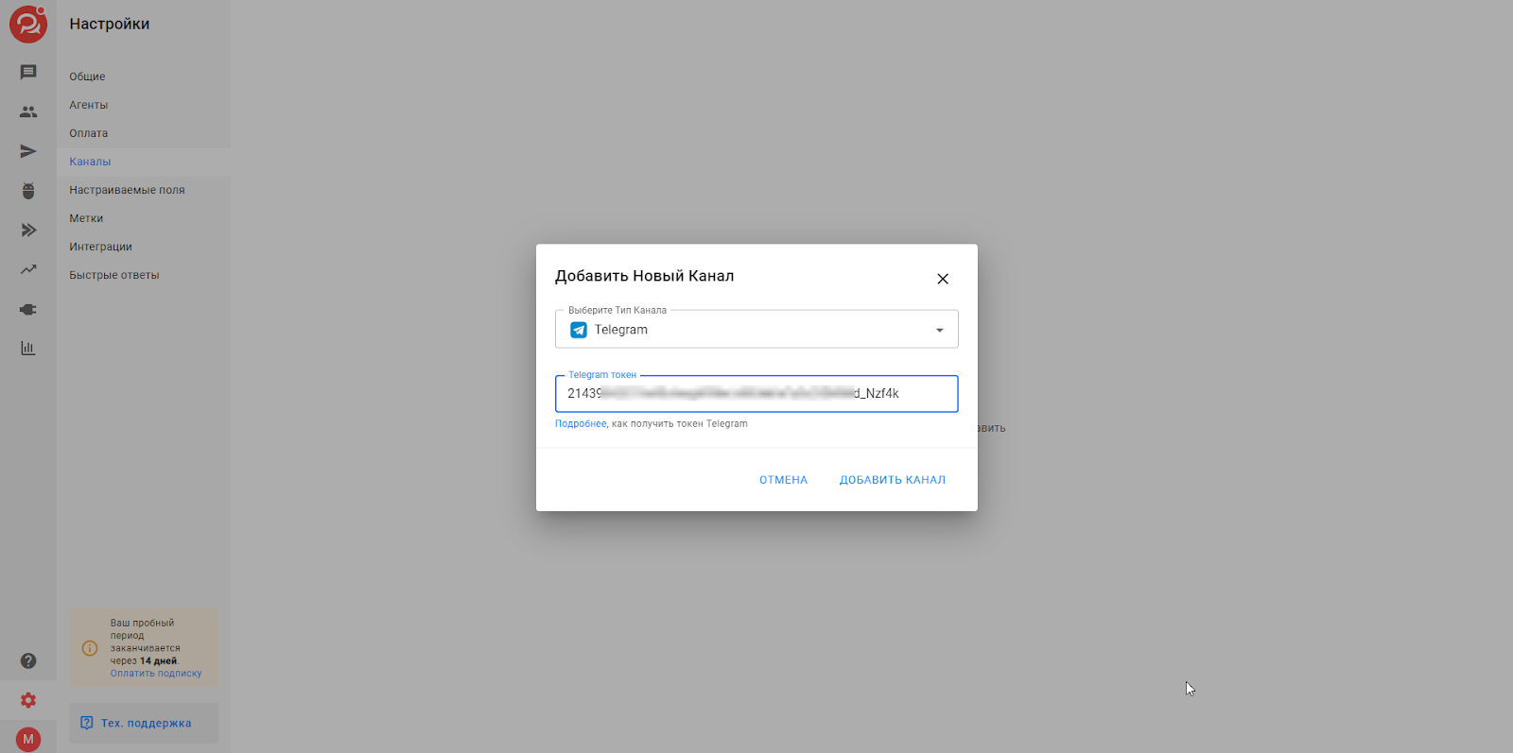Viewport: 1513px width, 753px height.
Task: Select Агенты in settings menu
Action: pyautogui.click(x=89, y=105)
